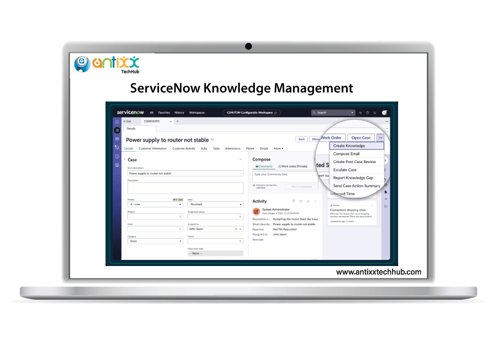Open notifications from the top-right bell icon
The image size is (497, 344).
point(375,113)
